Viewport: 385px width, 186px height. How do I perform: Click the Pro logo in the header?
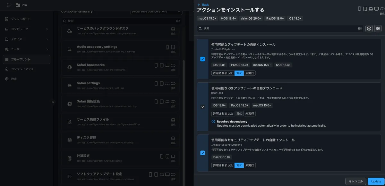click(21, 5)
